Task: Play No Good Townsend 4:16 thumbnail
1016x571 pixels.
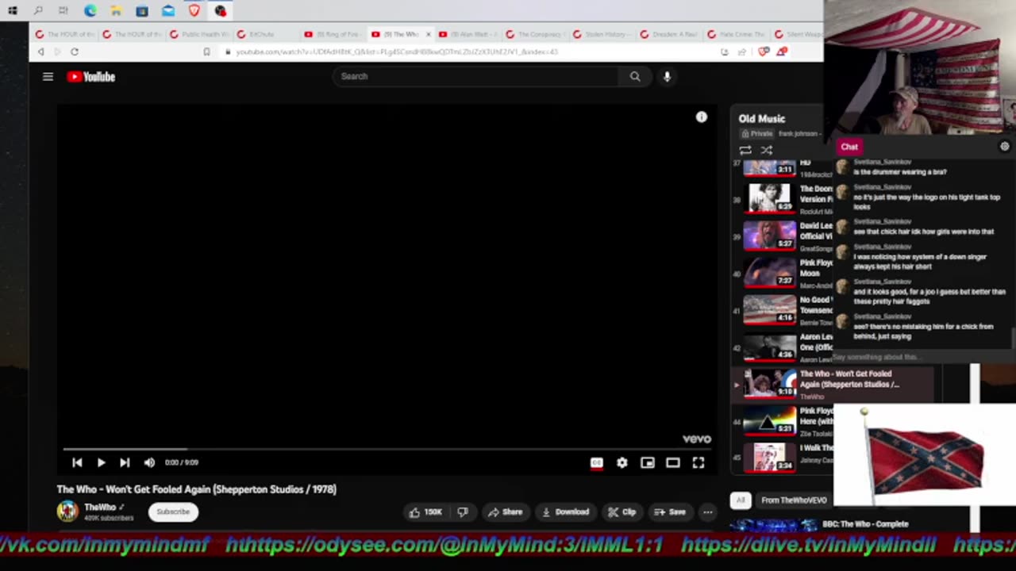Action: pos(769,309)
